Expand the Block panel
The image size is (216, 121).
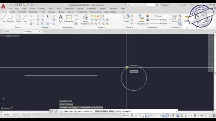pos(130,28)
